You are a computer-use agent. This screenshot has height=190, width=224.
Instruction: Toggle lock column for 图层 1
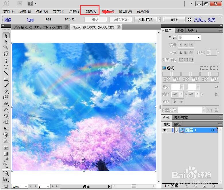click(169, 130)
